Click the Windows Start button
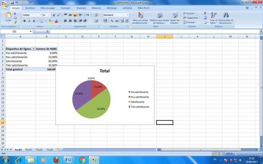263x164 pixels. coord(5,160)
